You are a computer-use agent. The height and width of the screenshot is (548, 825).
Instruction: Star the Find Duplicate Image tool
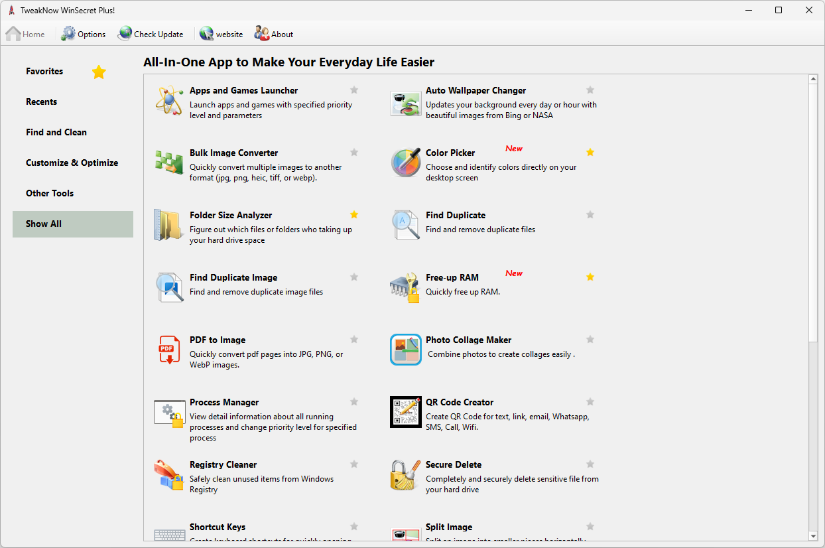click(x=354, y=277)
